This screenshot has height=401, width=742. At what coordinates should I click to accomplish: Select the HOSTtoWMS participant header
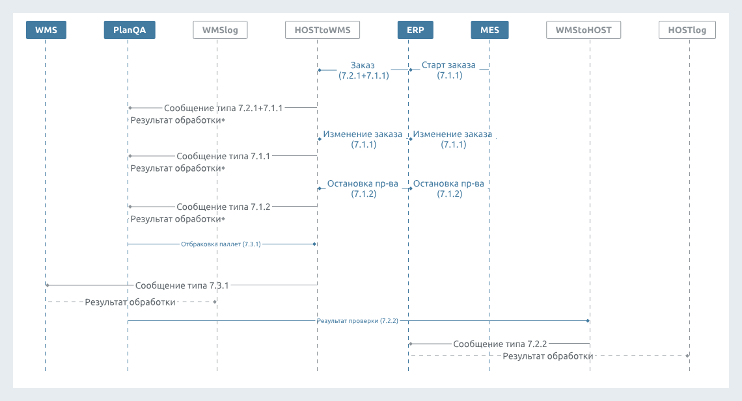322,30
